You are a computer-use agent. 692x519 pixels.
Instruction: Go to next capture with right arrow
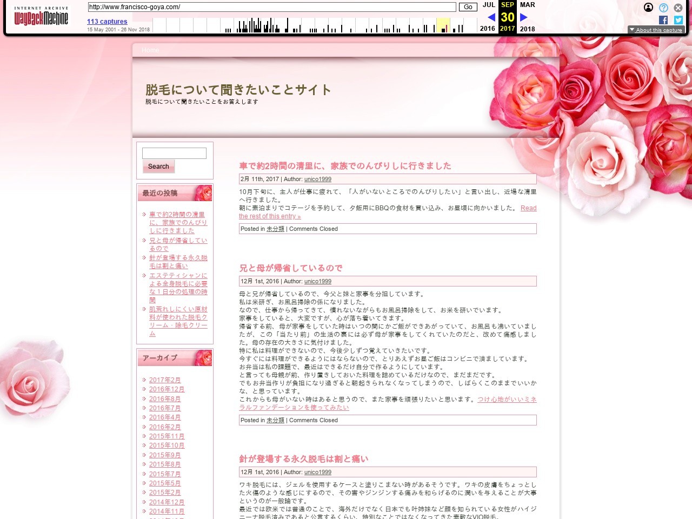coord(523,17)
